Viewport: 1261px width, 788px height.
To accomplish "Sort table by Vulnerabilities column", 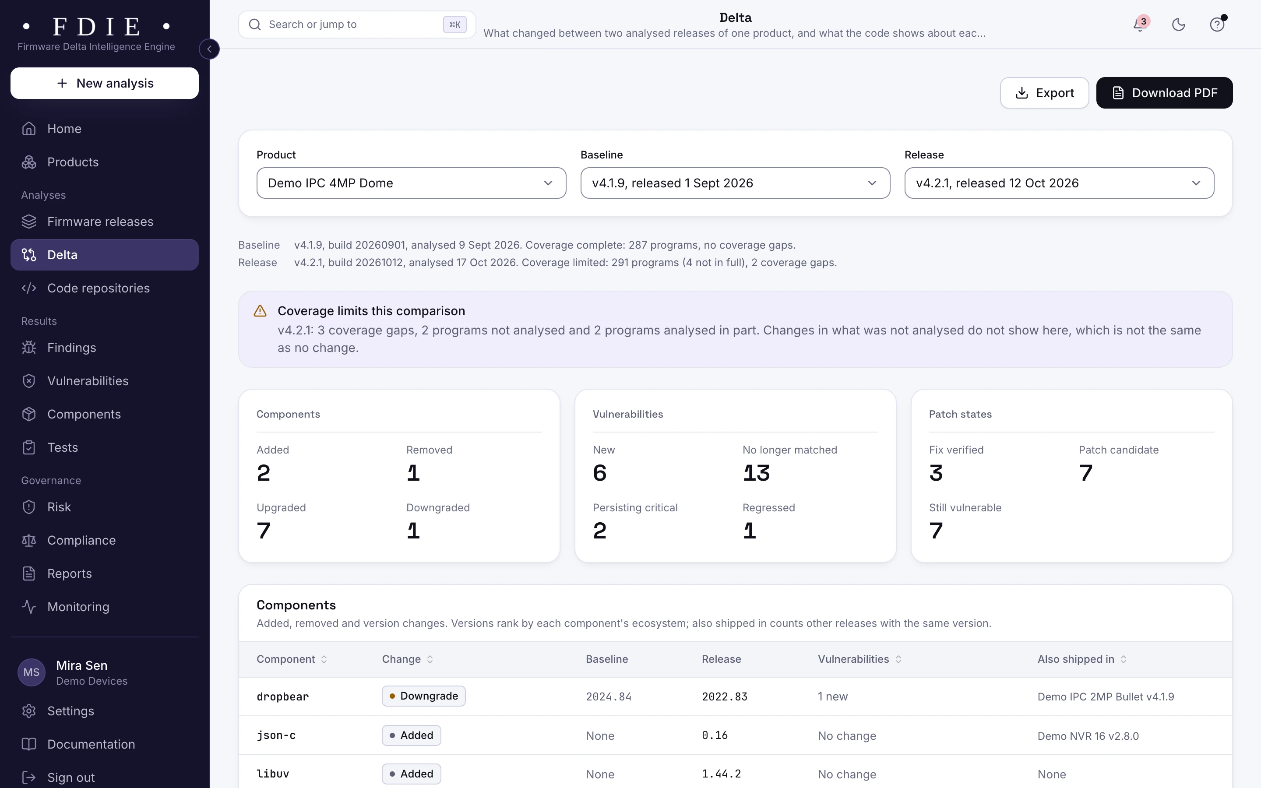I will (860, 659).
